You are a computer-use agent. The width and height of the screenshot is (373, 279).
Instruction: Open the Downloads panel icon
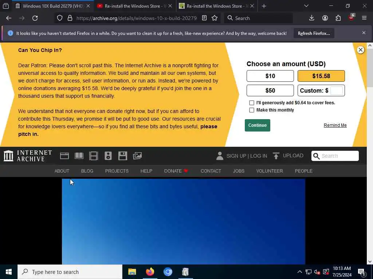tap(311, 18)
